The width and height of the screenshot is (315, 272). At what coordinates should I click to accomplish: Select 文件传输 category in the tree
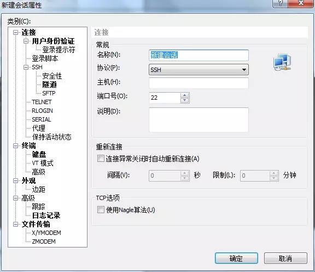coord(36,224)
